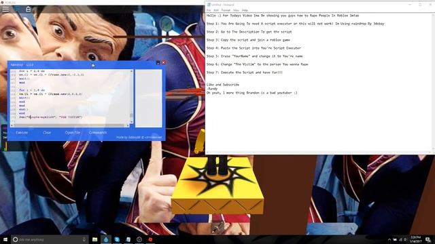The height and width of the screenshot is (244, 435).
Task: Open the Format menu in Notepad
Action: click(x=226, y=10)
